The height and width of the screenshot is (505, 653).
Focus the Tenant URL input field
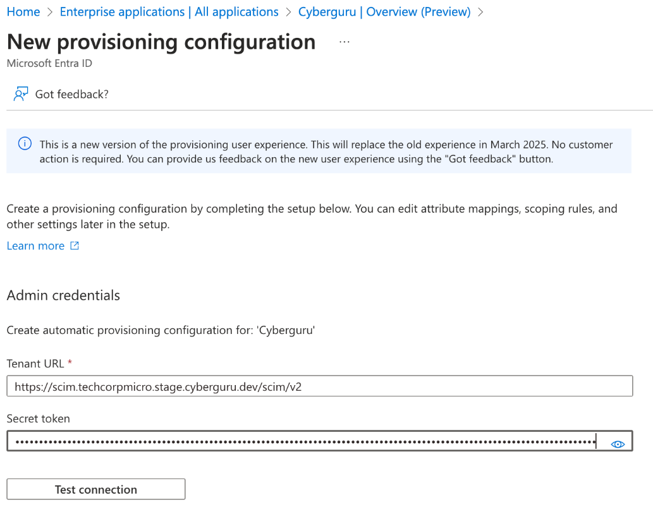(320, 386)
